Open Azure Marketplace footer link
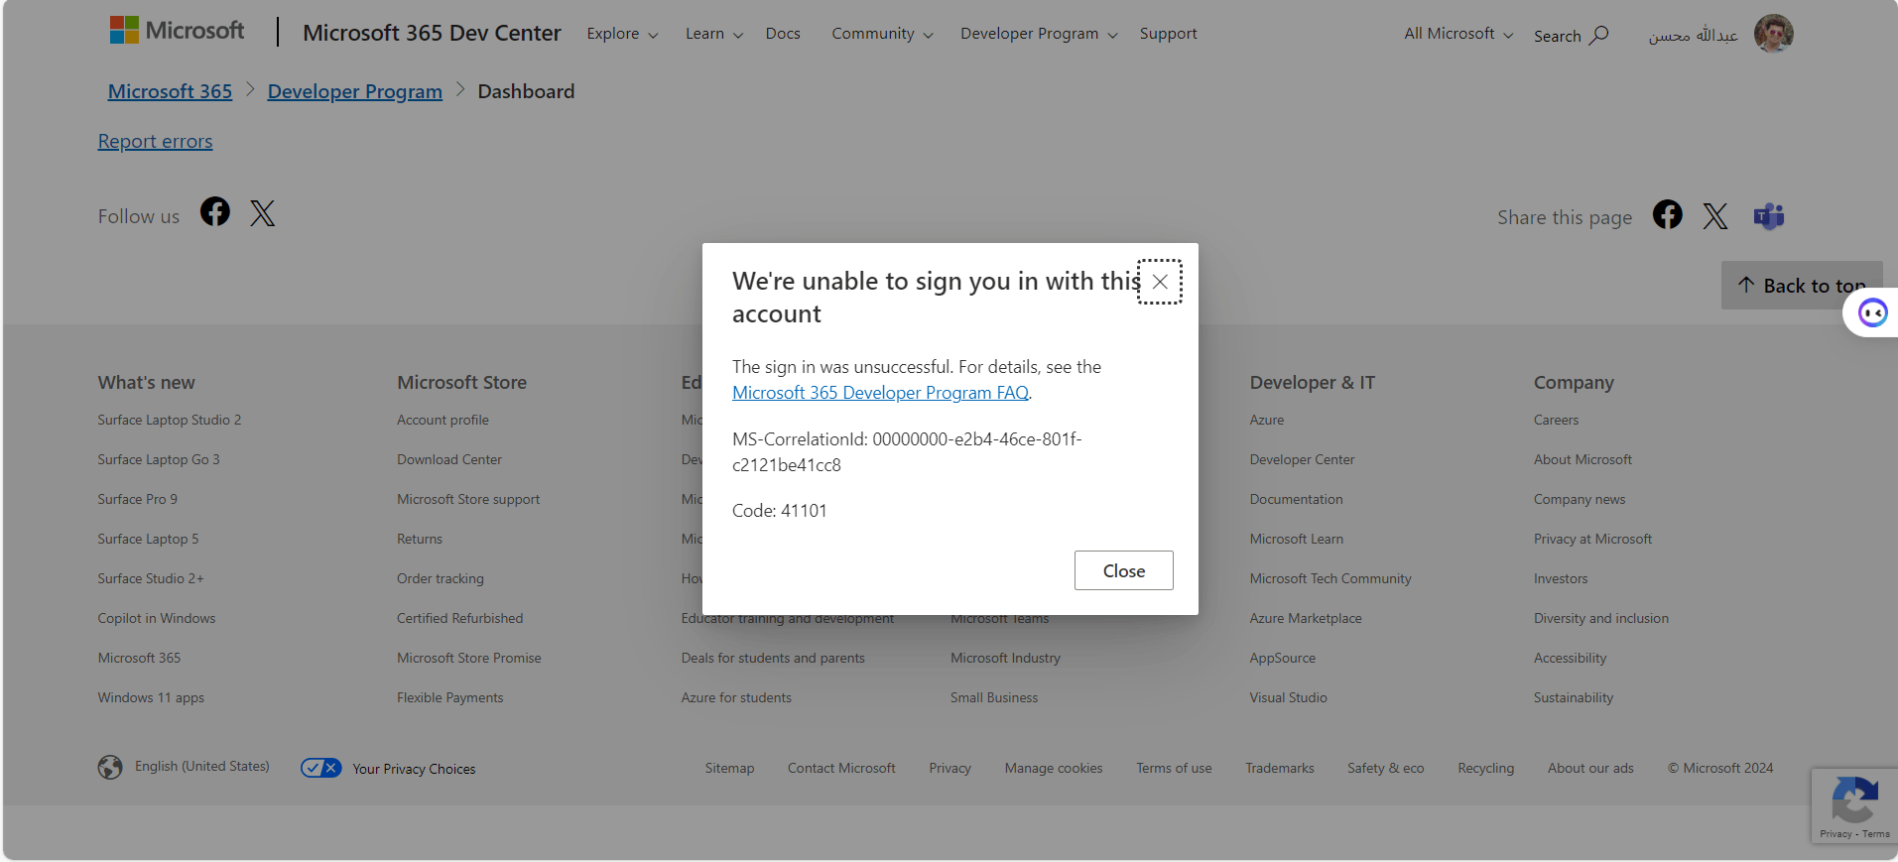Viewport: 1898px width, 862px height. tap(1306, 618)
